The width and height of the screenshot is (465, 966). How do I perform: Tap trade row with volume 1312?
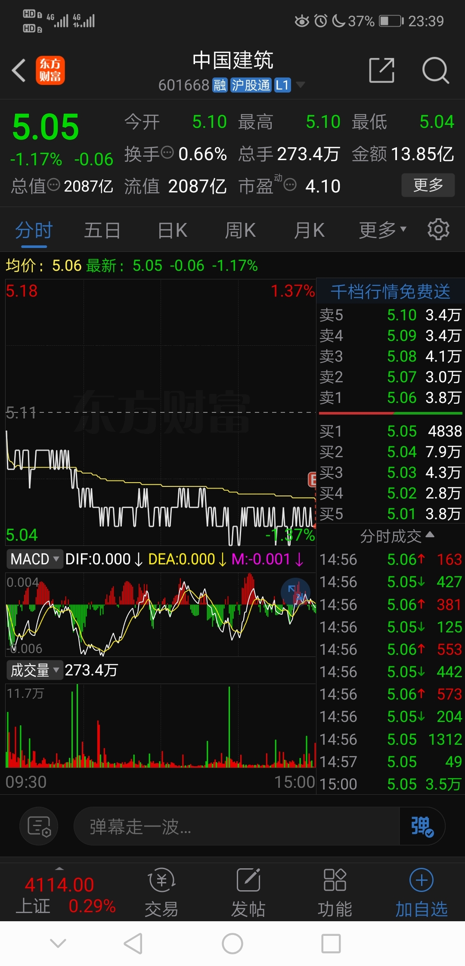coord(391,739)
